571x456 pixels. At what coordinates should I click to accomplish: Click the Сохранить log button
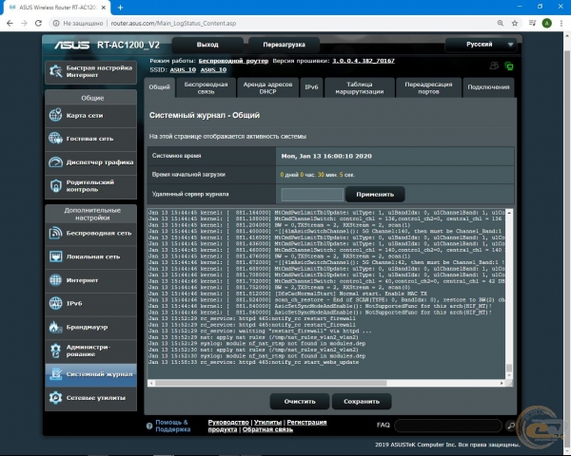coord(362,402)
